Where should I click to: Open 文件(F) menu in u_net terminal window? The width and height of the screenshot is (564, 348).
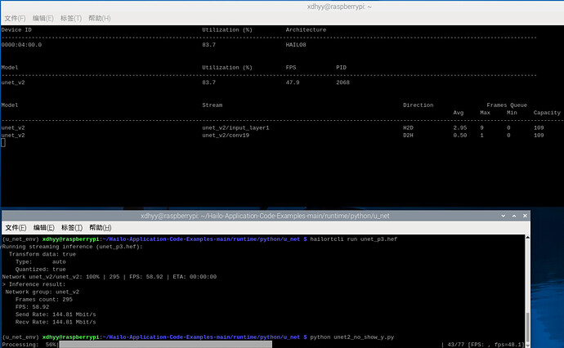[x=16, y=228]
